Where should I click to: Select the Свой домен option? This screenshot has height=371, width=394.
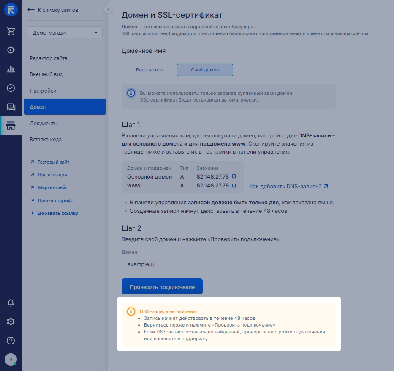pyautogui.click(x=205, y=70)
